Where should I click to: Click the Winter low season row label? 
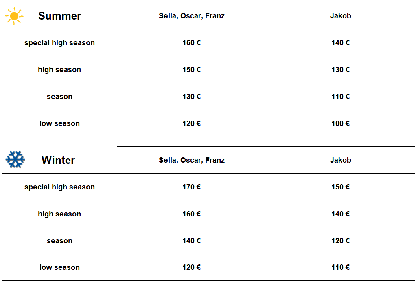point(59,267)
